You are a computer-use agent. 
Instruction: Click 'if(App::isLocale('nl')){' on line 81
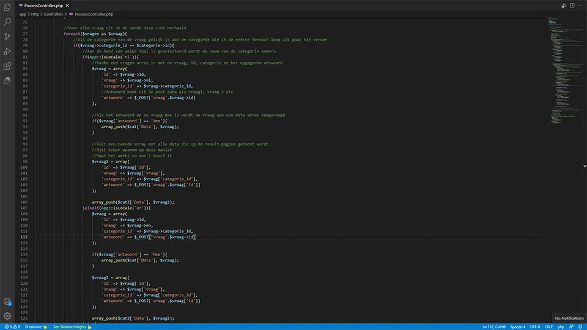pyautogui.click(x=111, y=57)
